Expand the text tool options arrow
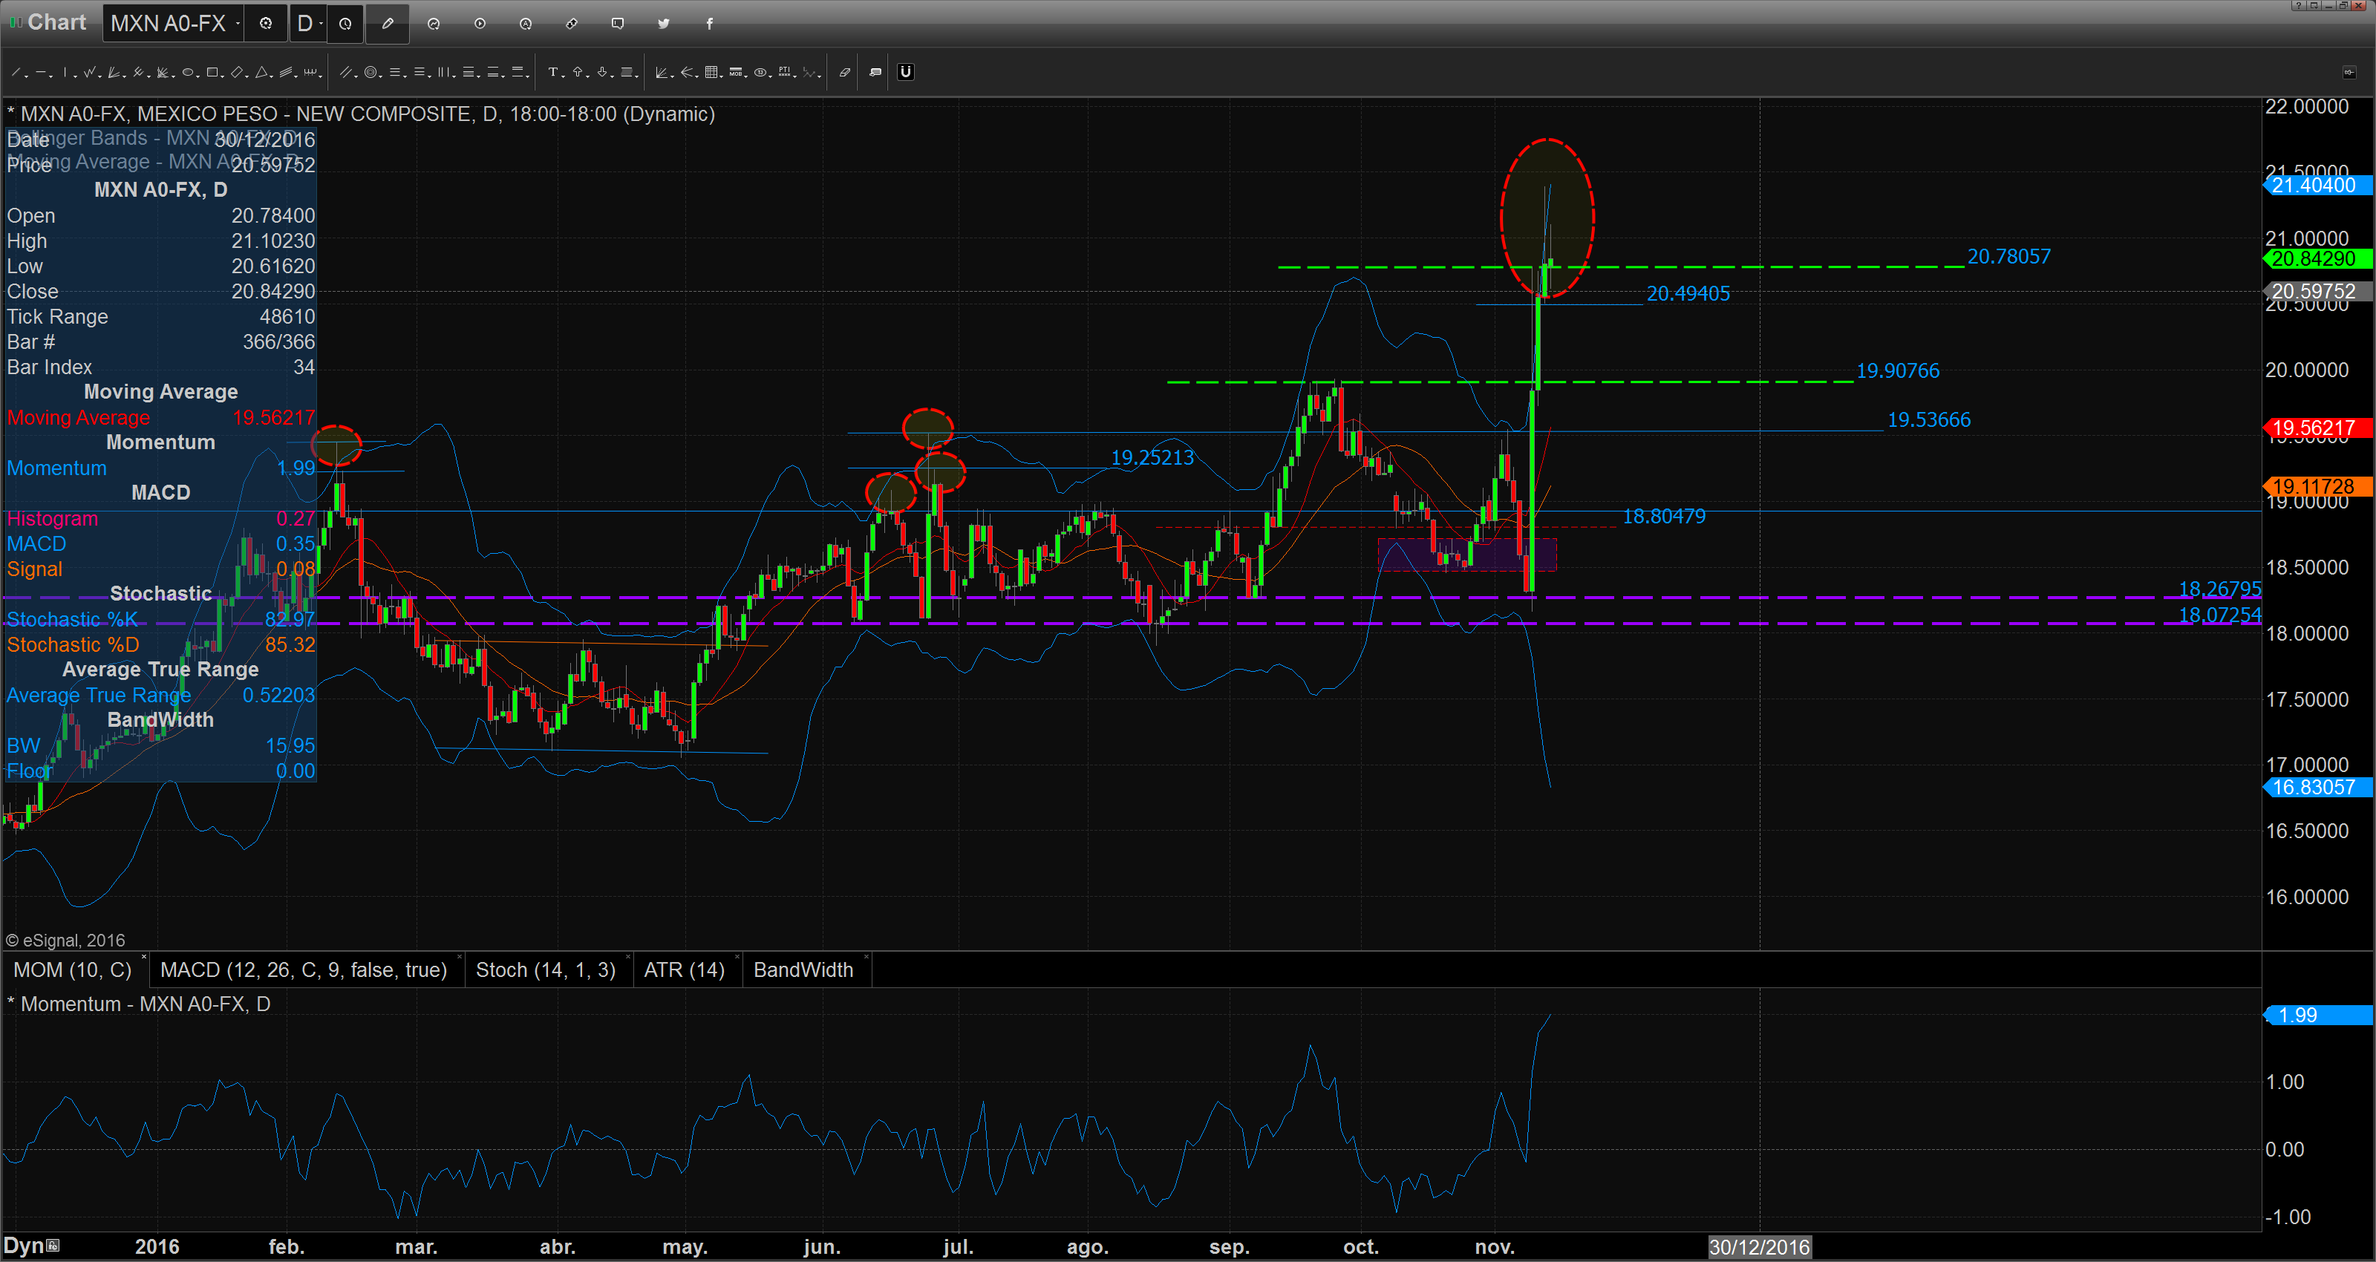Screen dimensions: 2376x1262 564,76
